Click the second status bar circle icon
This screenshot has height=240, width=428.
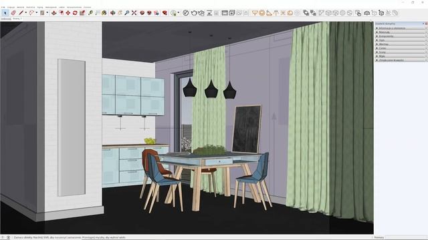click(8, 237)
